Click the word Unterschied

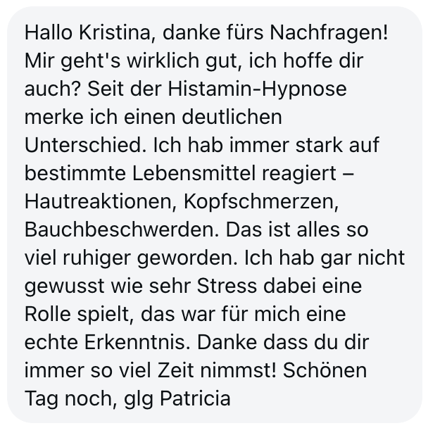(85, 145)
